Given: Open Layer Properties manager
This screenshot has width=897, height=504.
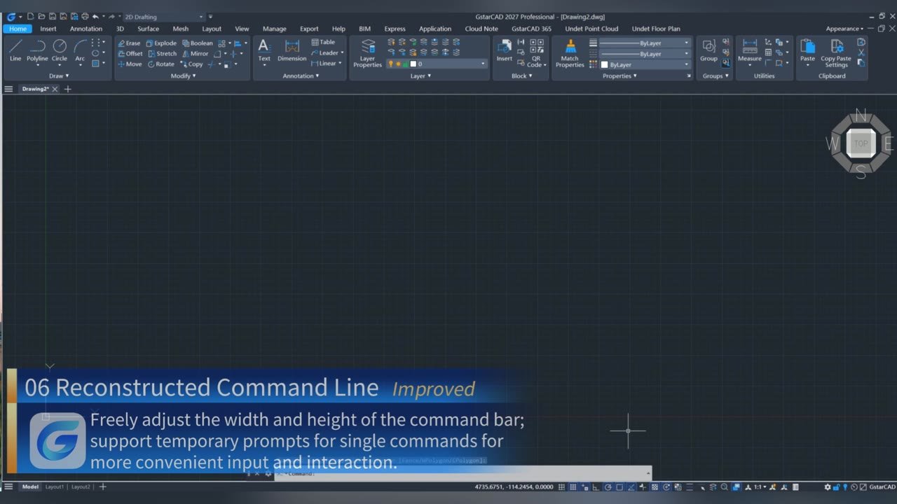Looking at the screenshot, I should pyautogui.click(x=367, y=53).
